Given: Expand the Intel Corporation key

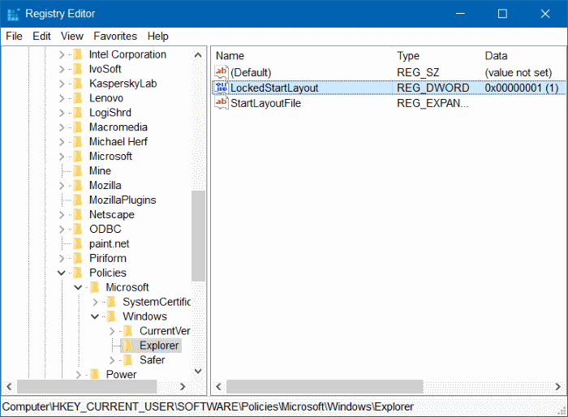Looking at the screenshot, I should (62, 54).
